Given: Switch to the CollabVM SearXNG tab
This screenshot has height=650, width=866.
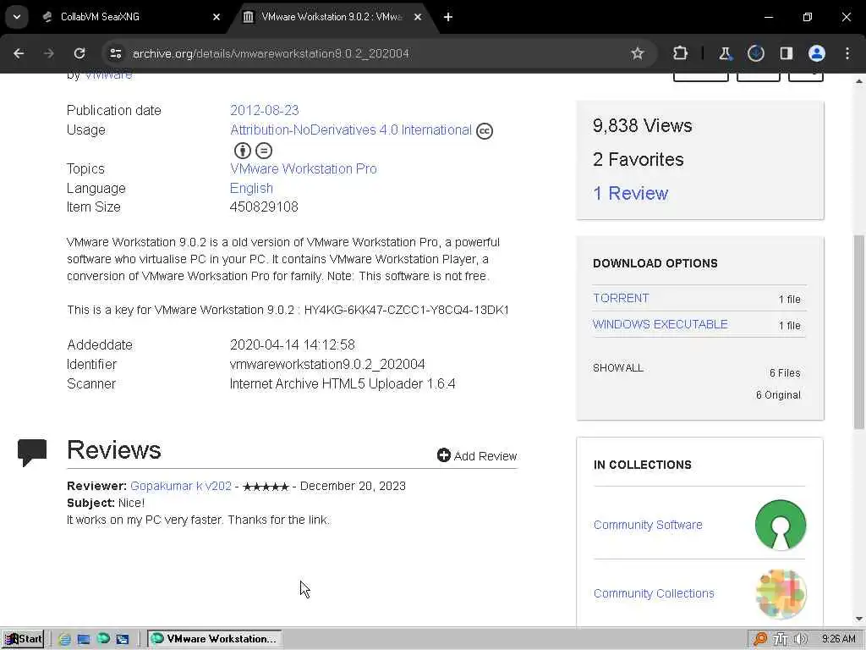Looking at the screenshot, I should 132,17.
